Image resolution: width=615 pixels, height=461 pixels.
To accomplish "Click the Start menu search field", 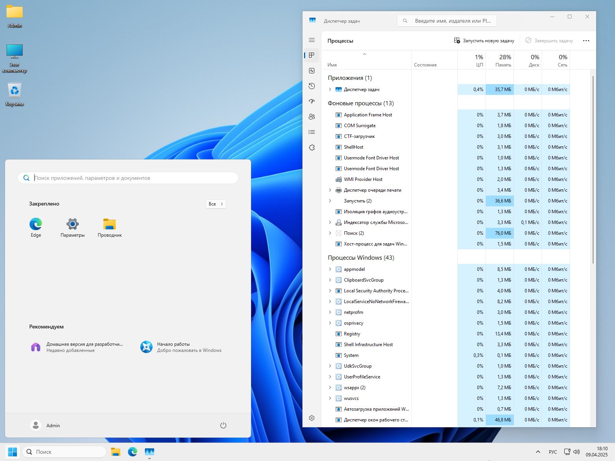I will click(128, 178).
